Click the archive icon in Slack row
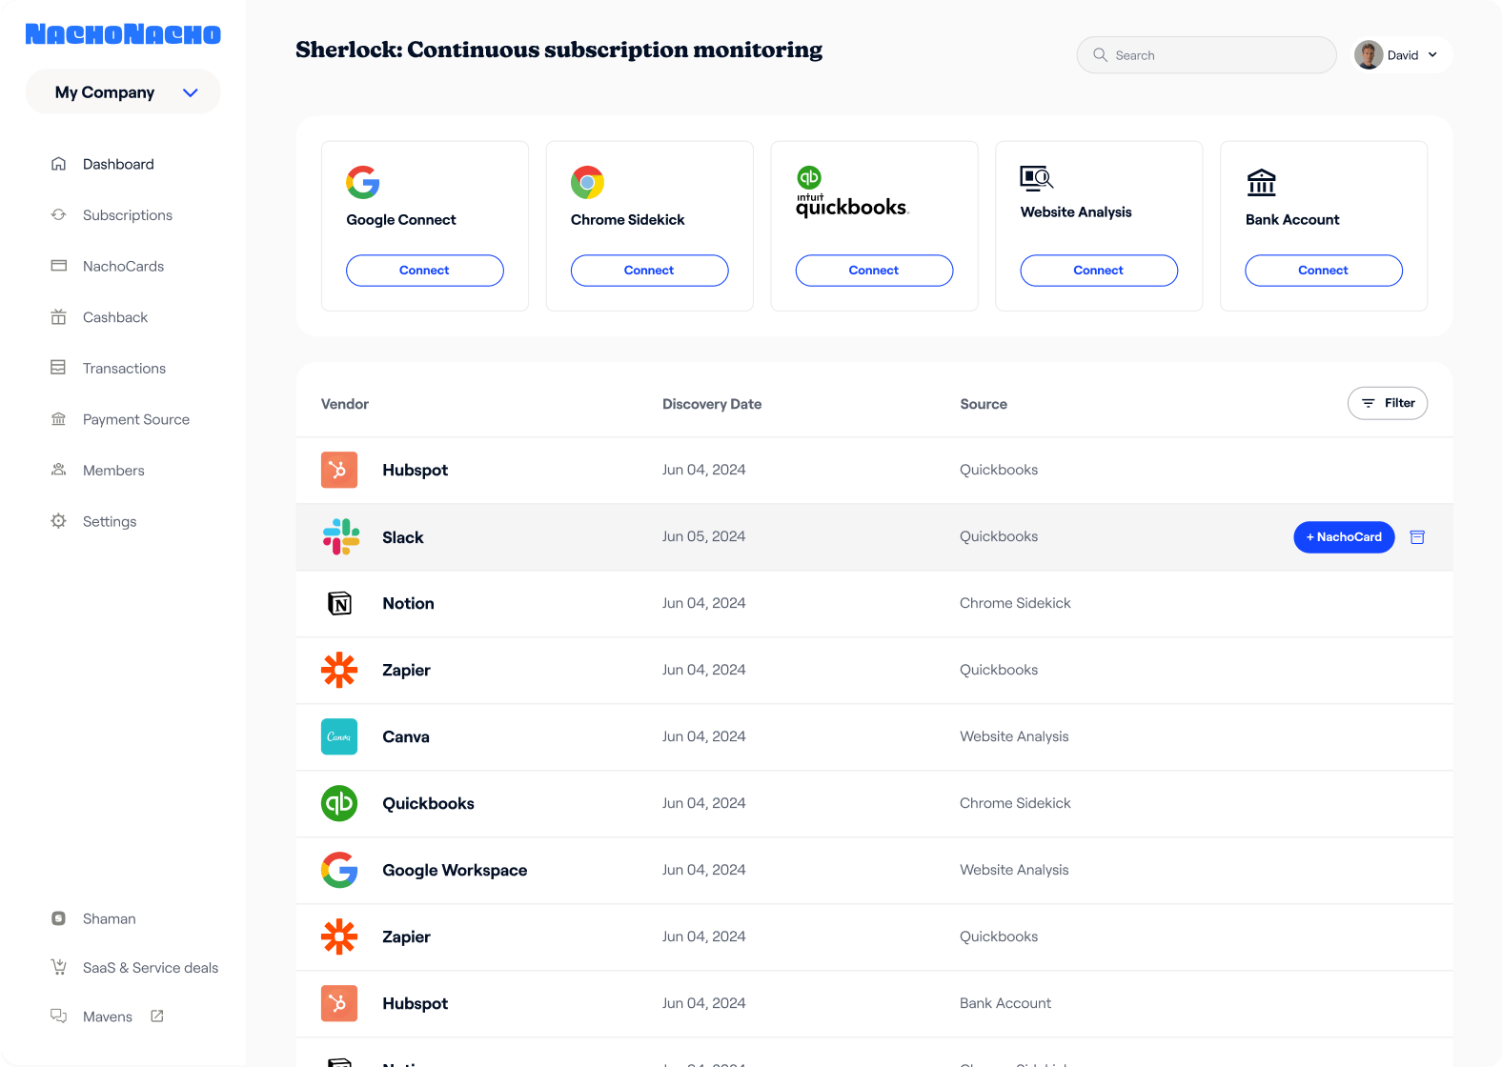This screenshot has width=1502, height=1067. coord(1417,537)
